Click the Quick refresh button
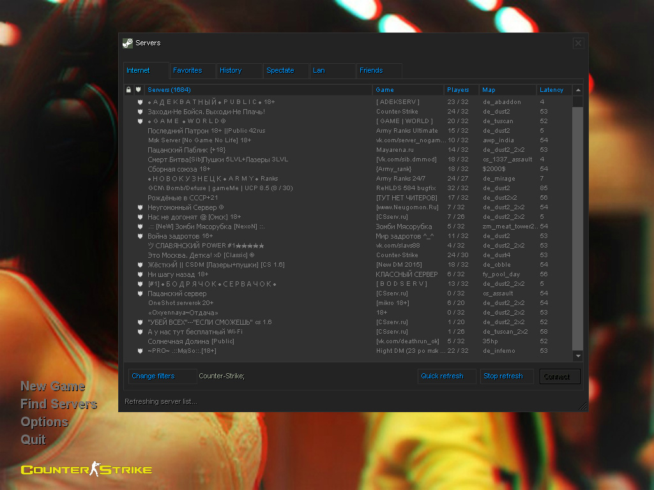 click(446, 376)
